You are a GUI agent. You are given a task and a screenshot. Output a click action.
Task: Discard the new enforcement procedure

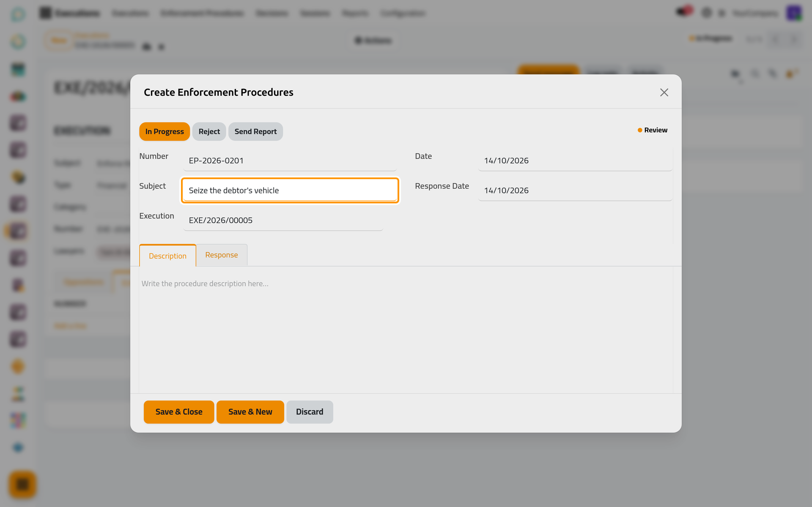pyautogui.click(x=310, y=412)
